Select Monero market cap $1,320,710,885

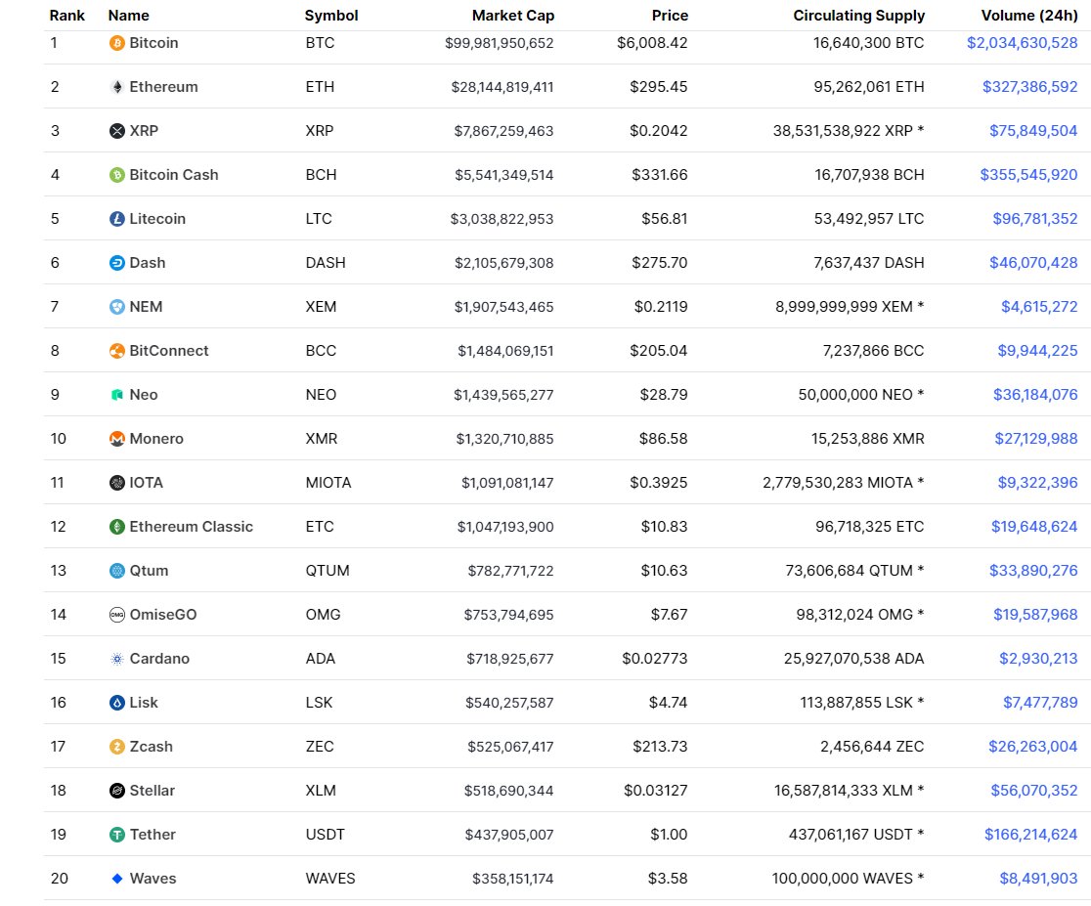(504, 439)
